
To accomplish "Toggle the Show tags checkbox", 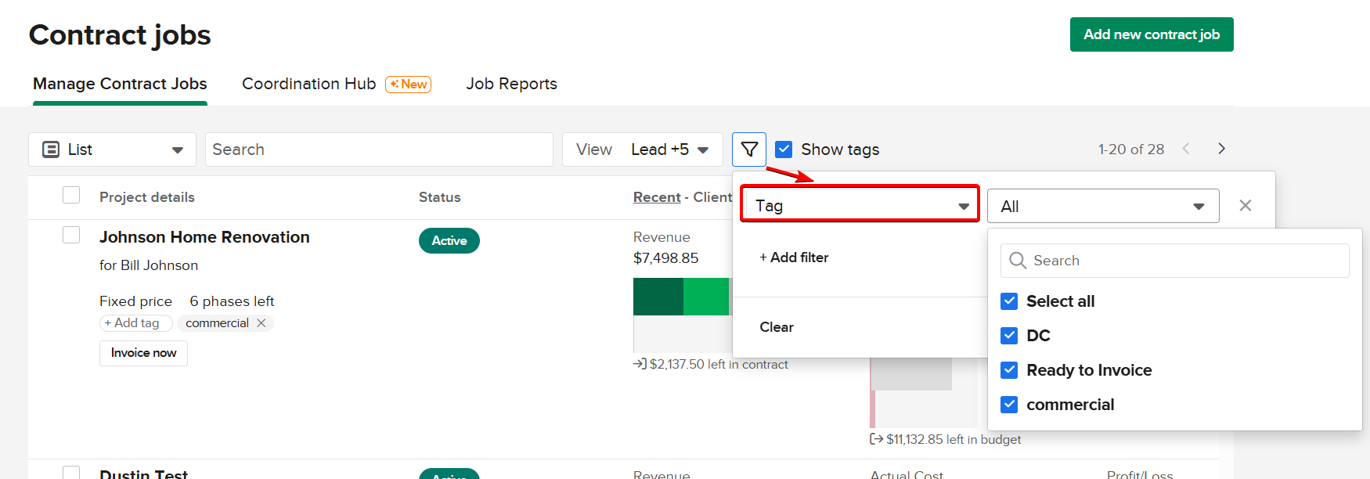I will [x=784, y=149].
